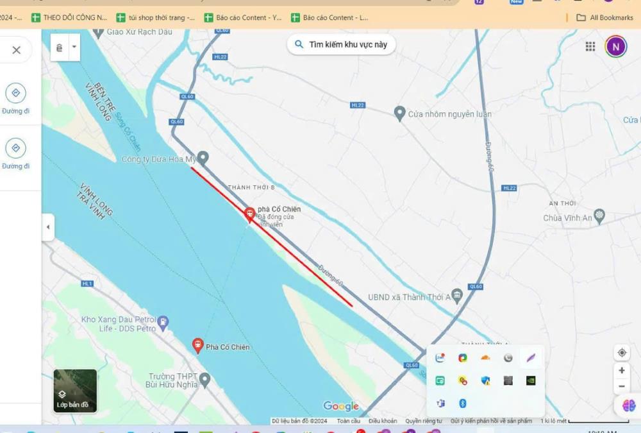Click the gray phone tray icon
The image size is (641, 433).
[x=508, y=358]
